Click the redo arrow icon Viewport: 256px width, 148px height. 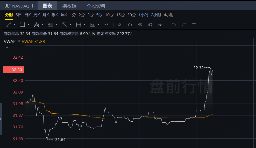click(184, 25)
